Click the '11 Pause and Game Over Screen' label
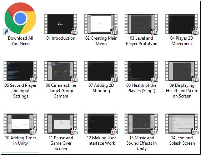Viewport: 201px width, 155px height. pos(61,143)
